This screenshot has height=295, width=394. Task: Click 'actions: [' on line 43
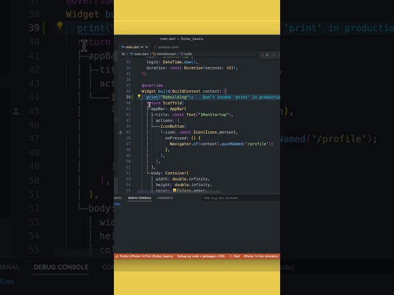167,120
